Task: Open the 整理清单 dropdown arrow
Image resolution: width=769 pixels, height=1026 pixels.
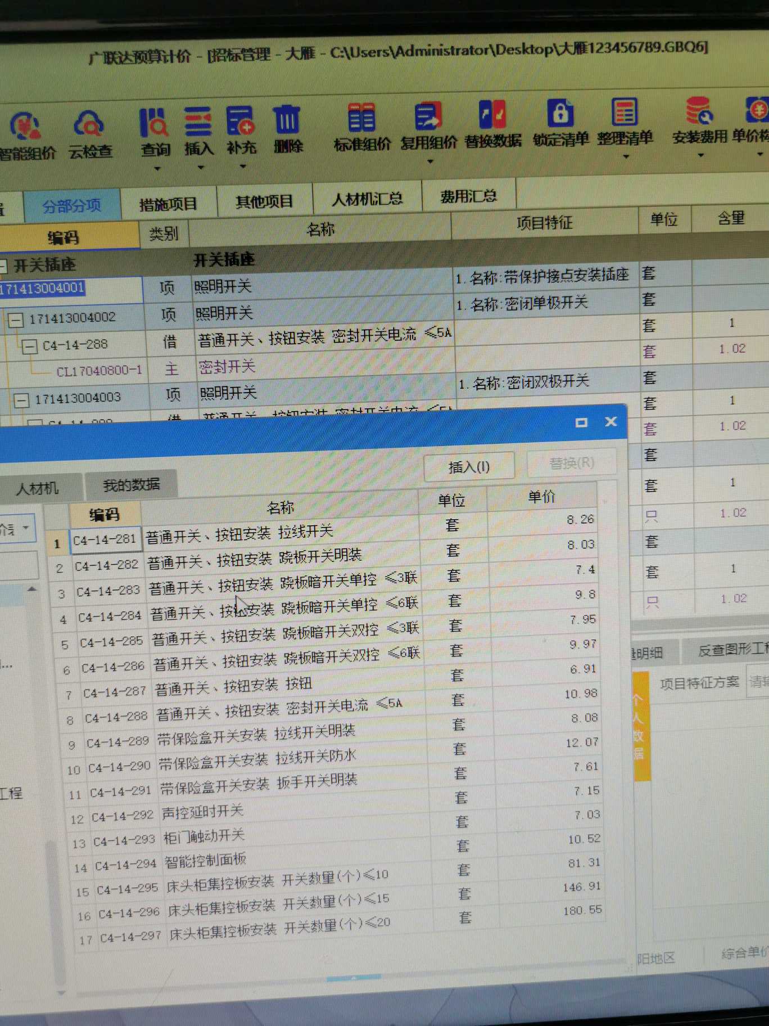Action: tap(626, 157)
